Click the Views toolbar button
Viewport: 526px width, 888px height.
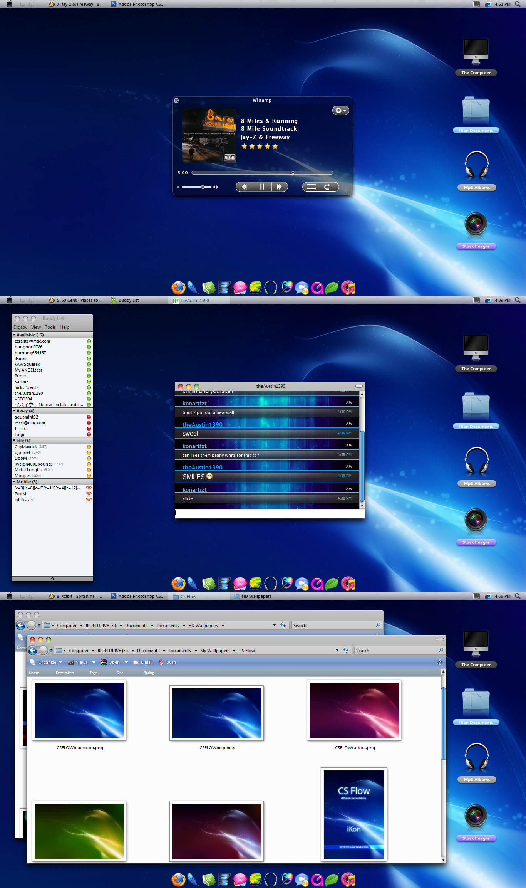click(x=78, y=662)
